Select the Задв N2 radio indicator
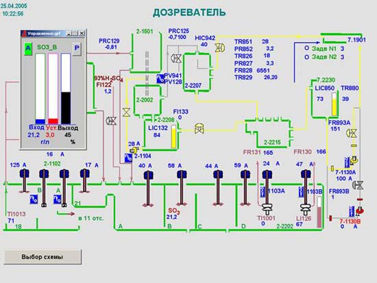 click(306, 58)
